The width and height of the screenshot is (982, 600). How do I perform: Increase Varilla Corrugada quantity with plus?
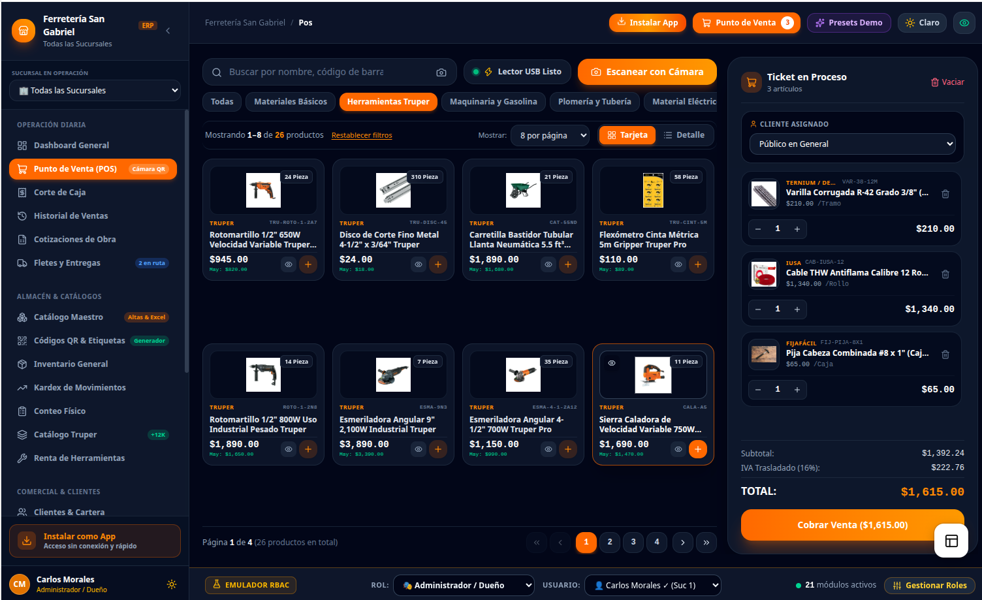(797, 229)
